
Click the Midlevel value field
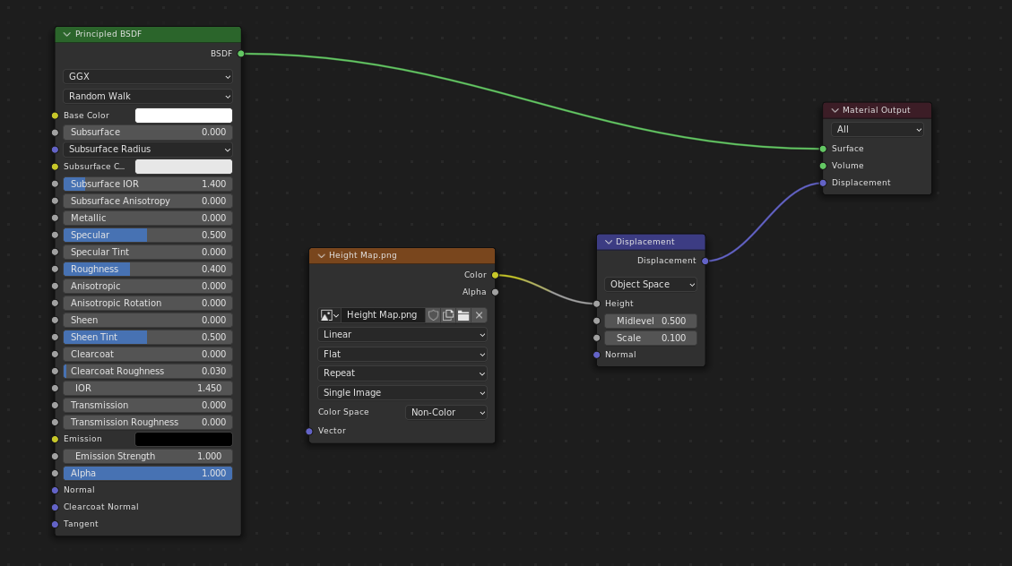[x=651, y=321]
